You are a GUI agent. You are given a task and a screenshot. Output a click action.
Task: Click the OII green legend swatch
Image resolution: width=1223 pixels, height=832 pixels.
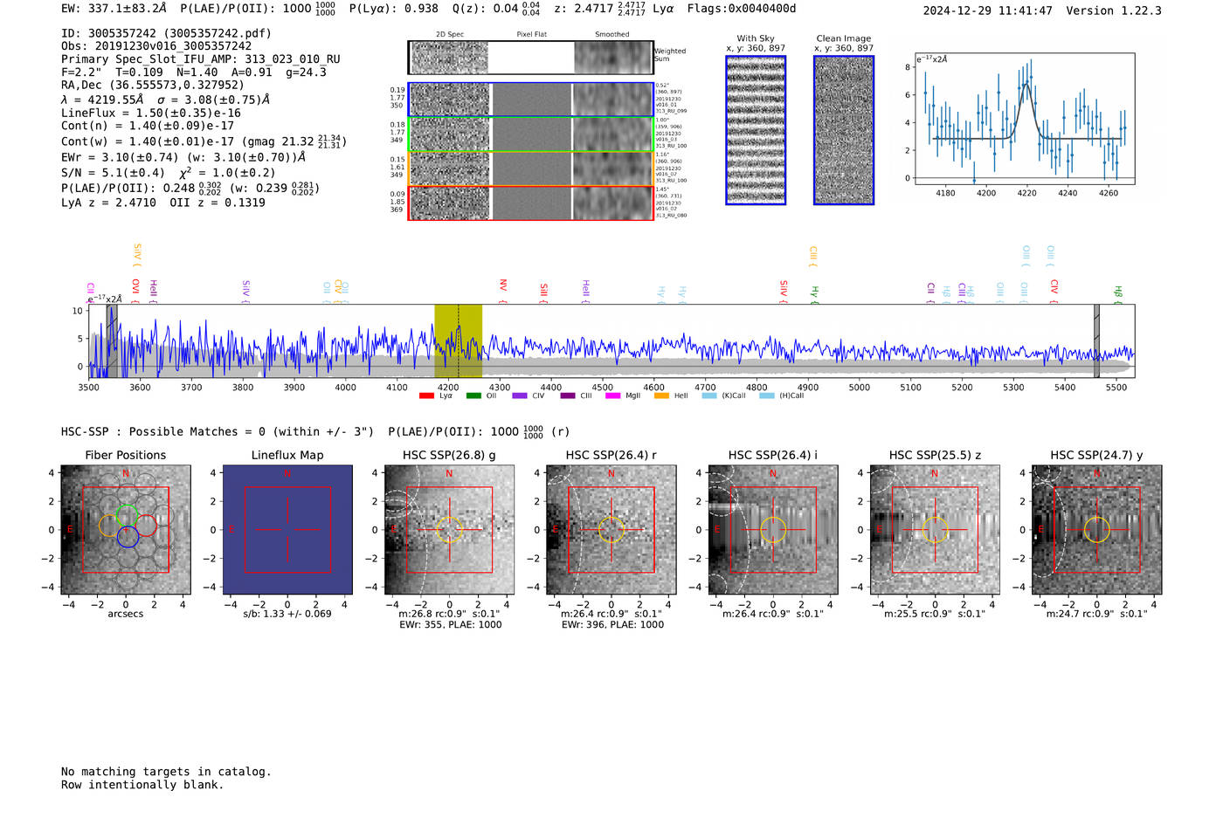(473, 395)
